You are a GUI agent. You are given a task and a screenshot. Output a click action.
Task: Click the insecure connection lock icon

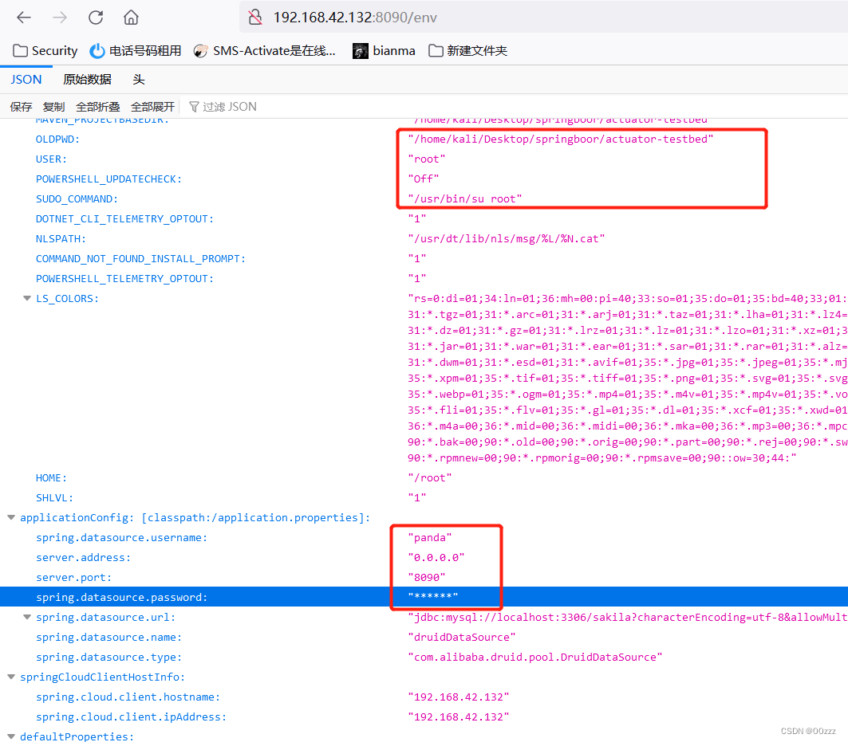coord(255,18)
